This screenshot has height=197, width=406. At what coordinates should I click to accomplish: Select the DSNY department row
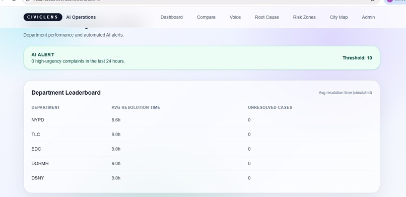point(201,178)
